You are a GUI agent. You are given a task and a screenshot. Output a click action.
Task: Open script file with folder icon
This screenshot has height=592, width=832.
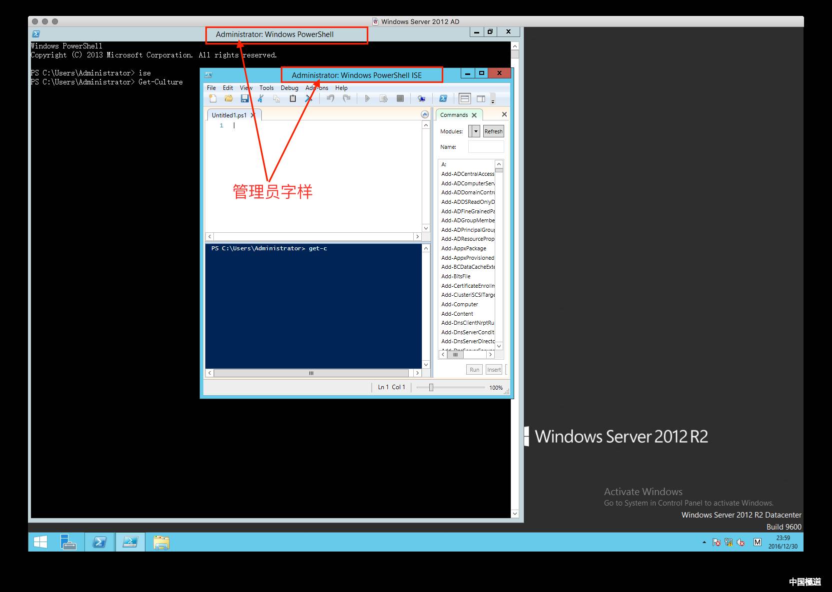(229, 98)
